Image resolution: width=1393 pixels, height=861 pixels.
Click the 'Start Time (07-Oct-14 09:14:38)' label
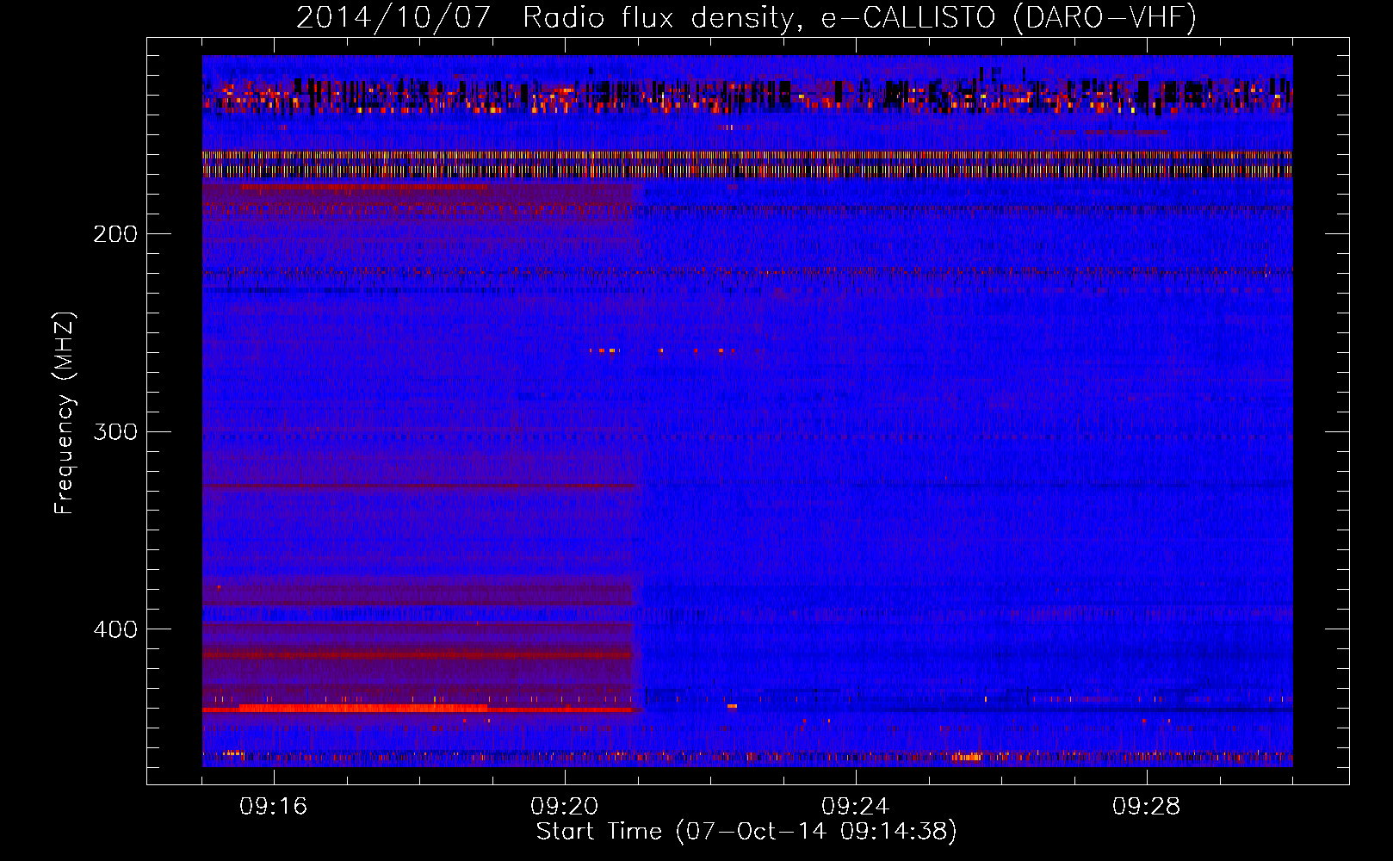point(746,832)
